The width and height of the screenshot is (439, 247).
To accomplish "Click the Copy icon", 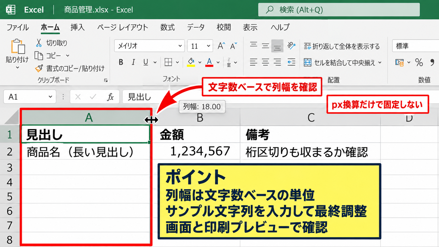I will pyautogui.click(x=39, y=56).
